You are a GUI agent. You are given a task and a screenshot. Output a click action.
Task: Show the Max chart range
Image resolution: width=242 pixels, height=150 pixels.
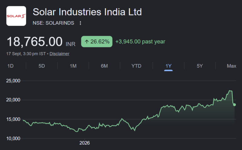[232, 66]
